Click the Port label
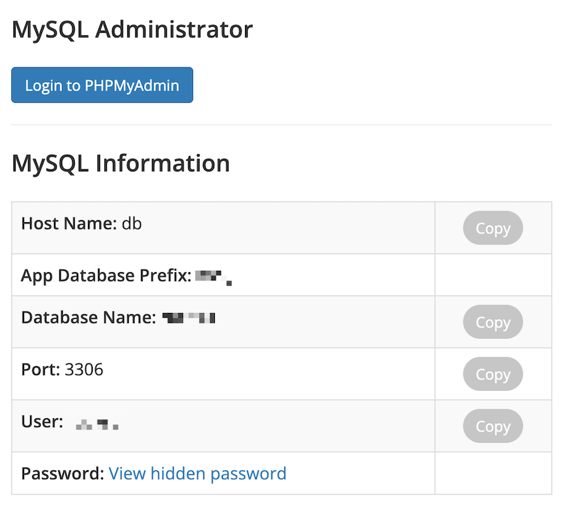The height and width of the screenshot is (513, 564). [x=39, y=369]
